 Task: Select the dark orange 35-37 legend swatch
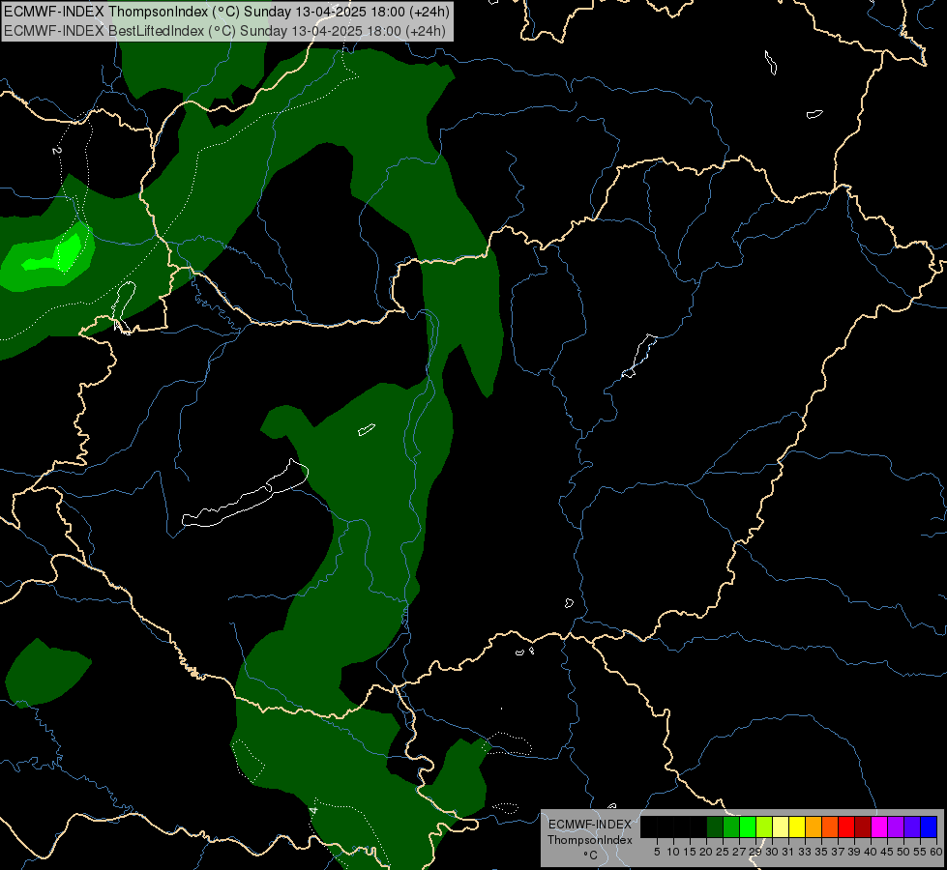click(830, 826)
